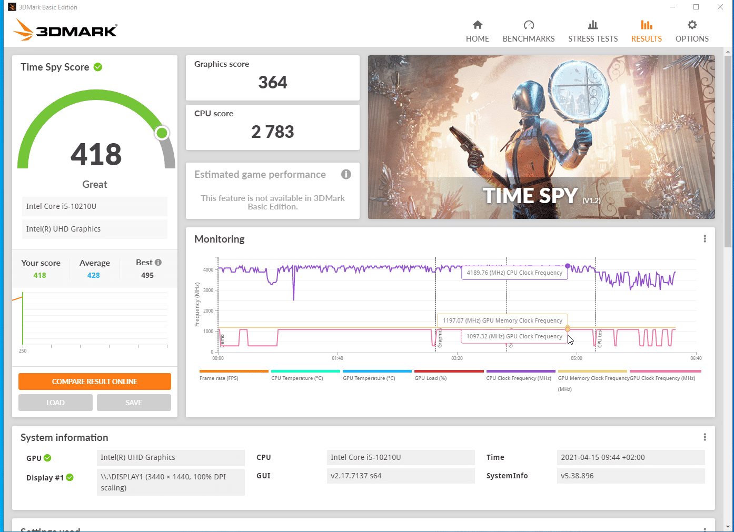Click the GPU field Intel(R) UHD Graphics in System information

pyautogui.click(x=171, y=457)
